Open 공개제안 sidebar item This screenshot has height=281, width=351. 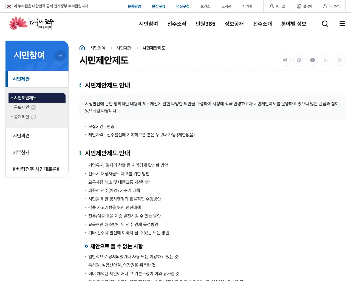click(21, 117)
